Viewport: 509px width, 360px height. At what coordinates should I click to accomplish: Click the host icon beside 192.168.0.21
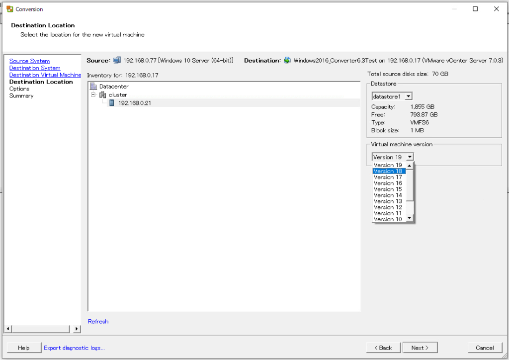tap(112, 103)
